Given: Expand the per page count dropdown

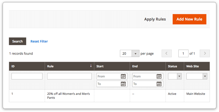Looking at the screenshot, I should 135,53.
